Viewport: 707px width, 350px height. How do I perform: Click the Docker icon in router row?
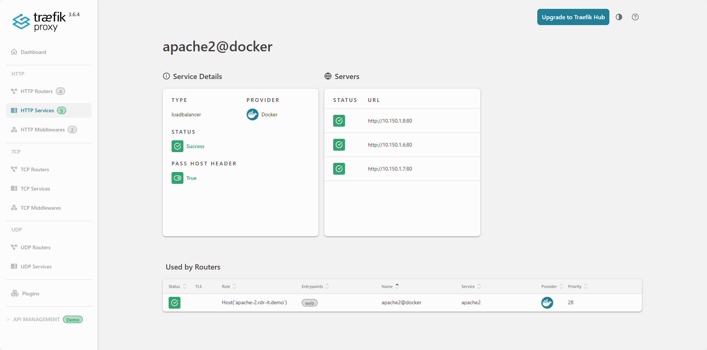pyautogui.click(x=547, y=303)
